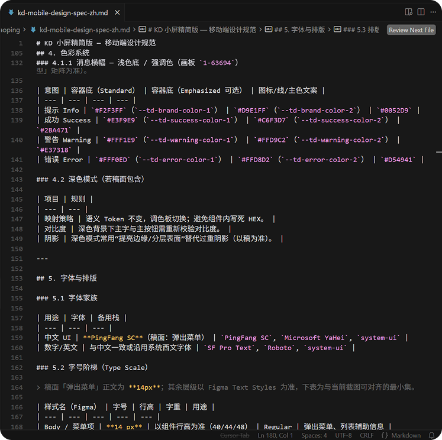This screenshot has width=442, height=440.
Task: Open the Markdown preview to the side
Action: [x=408, y=12]
